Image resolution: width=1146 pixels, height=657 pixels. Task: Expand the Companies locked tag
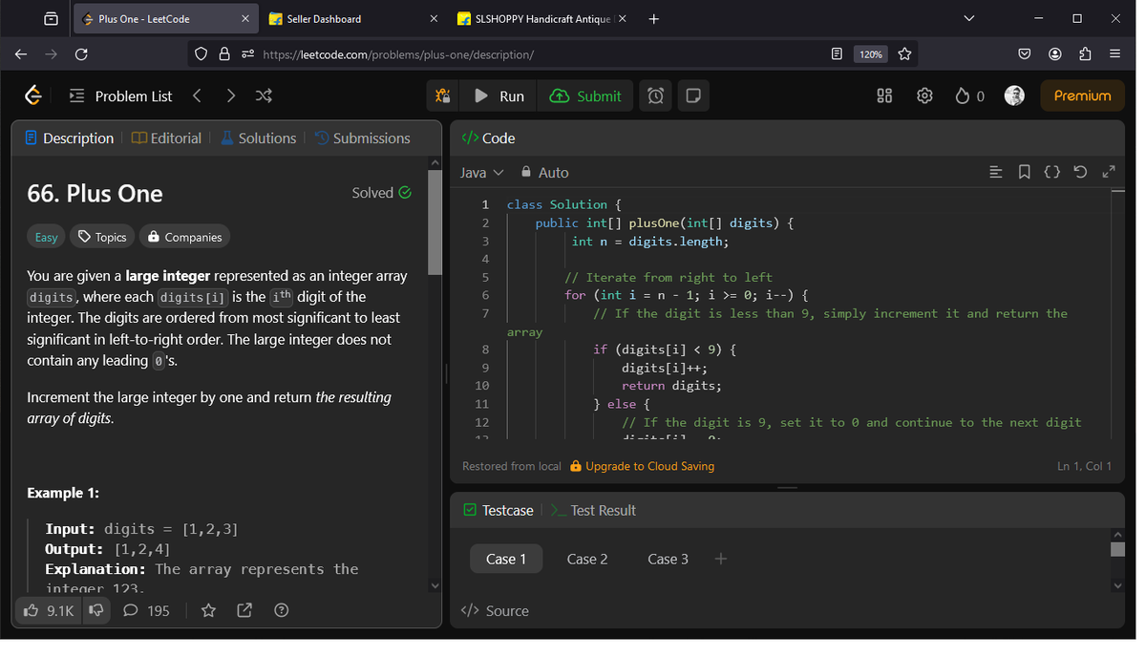pyautogui.click(x=184, y=237)
